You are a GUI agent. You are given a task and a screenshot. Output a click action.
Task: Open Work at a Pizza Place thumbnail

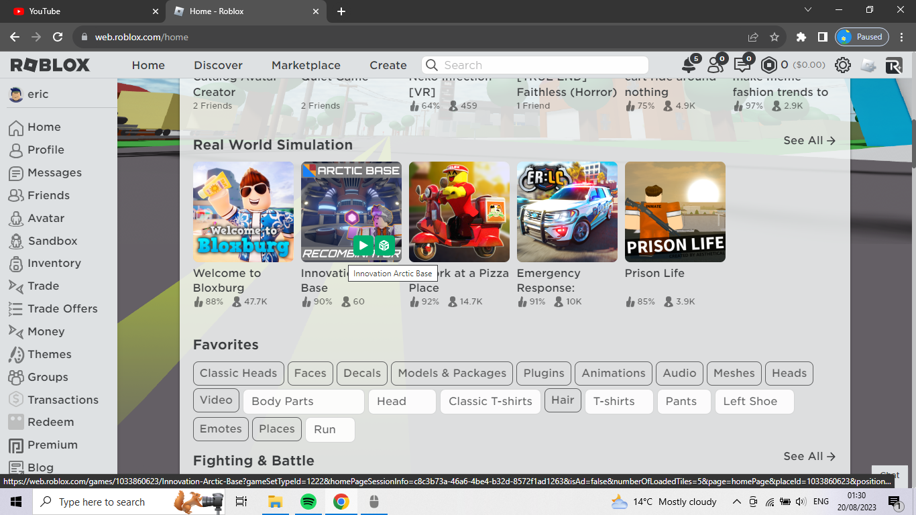click(459, 212)
